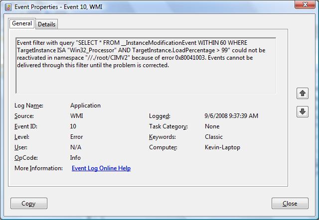319x220 pixels.
Task: Click the Event ID value "10"
Action: pos(73,126)
